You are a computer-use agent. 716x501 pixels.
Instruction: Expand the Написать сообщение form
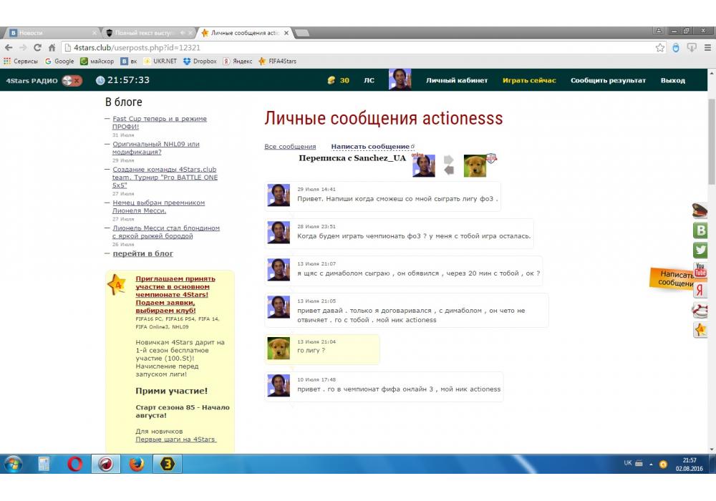coord(369,147)
